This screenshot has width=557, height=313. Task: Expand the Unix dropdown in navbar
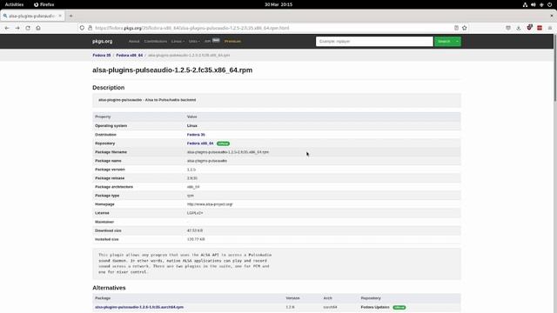[x=194, y=41]
